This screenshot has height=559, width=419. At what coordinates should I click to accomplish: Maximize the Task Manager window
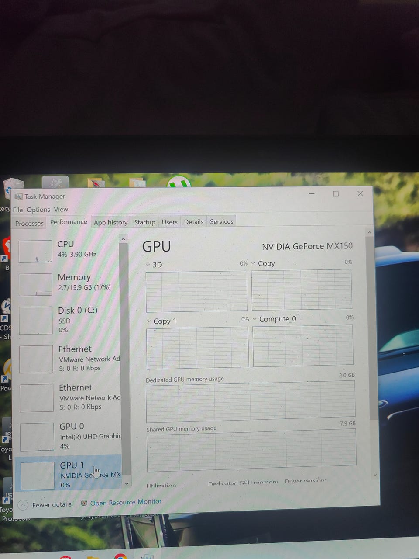click(x=336, y=193)
